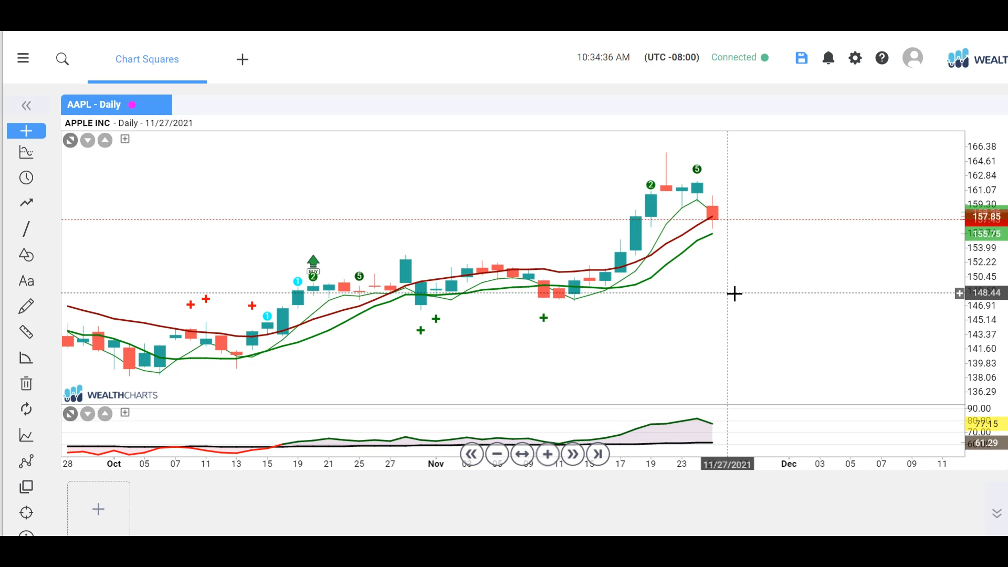
Task: Open the hamburger main menu
Action: (23, 58)
